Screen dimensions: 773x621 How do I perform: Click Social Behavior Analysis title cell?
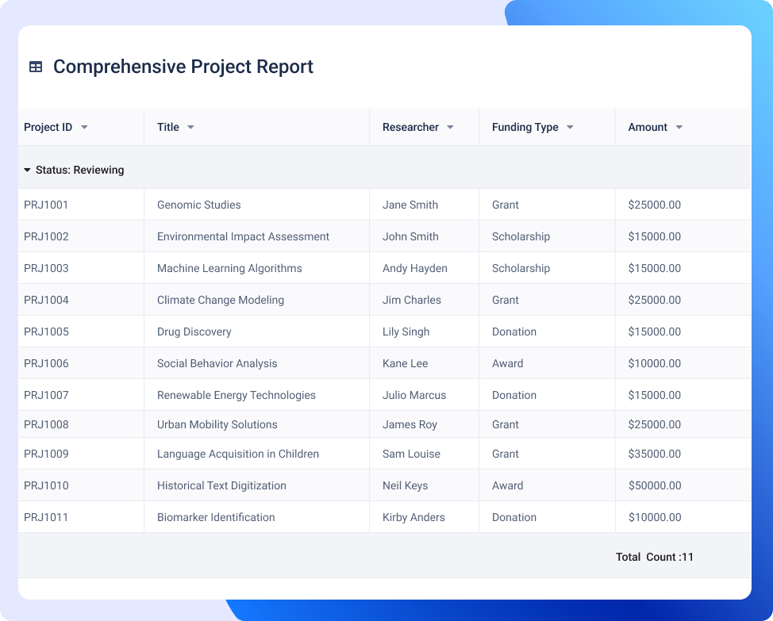(x=217, y=363)
